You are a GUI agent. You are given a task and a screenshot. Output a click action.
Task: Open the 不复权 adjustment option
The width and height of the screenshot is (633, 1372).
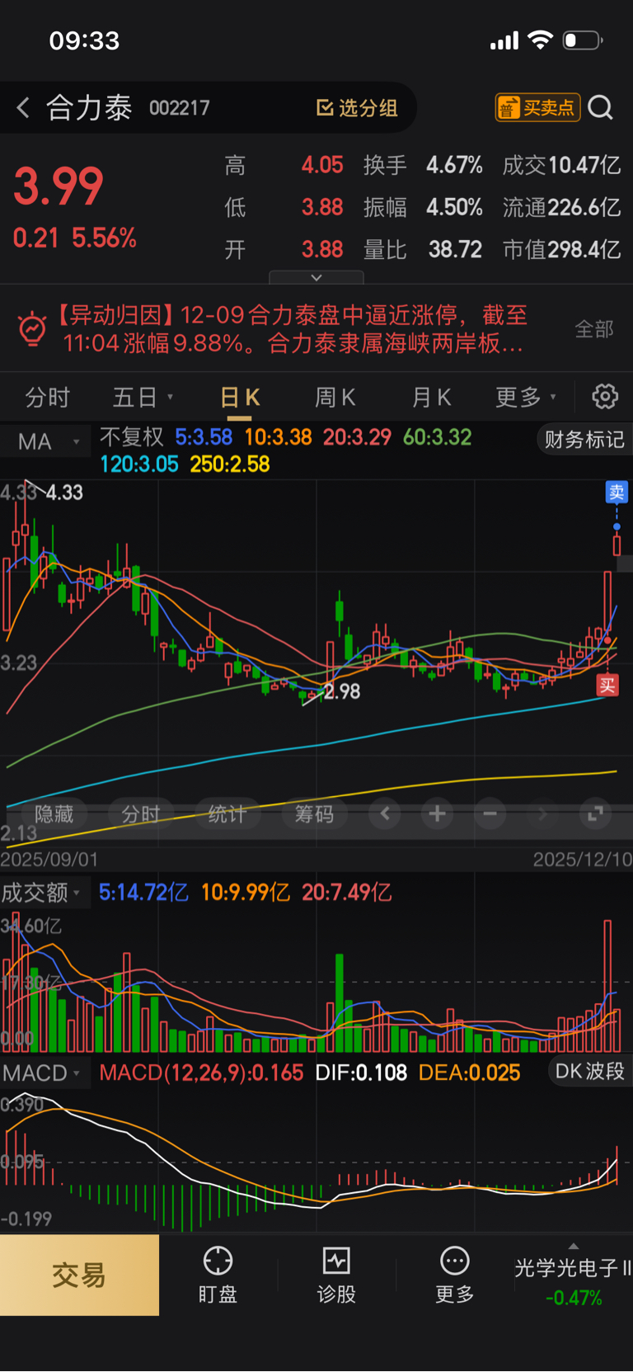point(132,436)
